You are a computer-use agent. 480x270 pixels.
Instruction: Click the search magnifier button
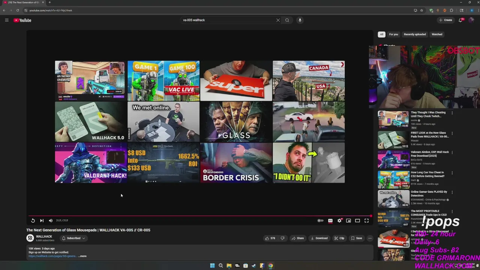pos(287,20)
